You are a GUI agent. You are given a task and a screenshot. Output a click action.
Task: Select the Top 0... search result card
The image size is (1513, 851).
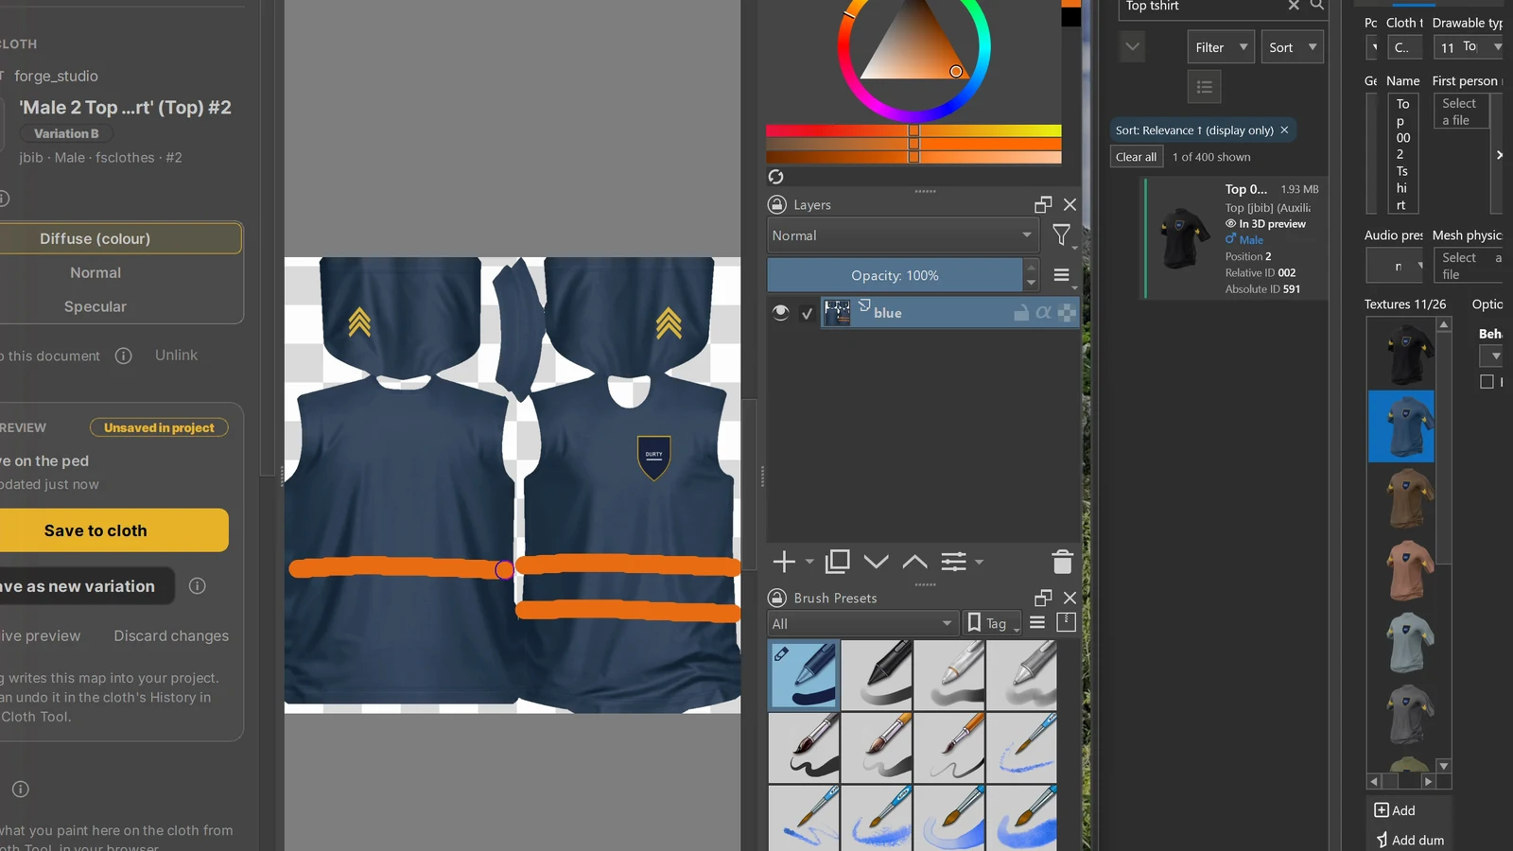pos(1234,238)
